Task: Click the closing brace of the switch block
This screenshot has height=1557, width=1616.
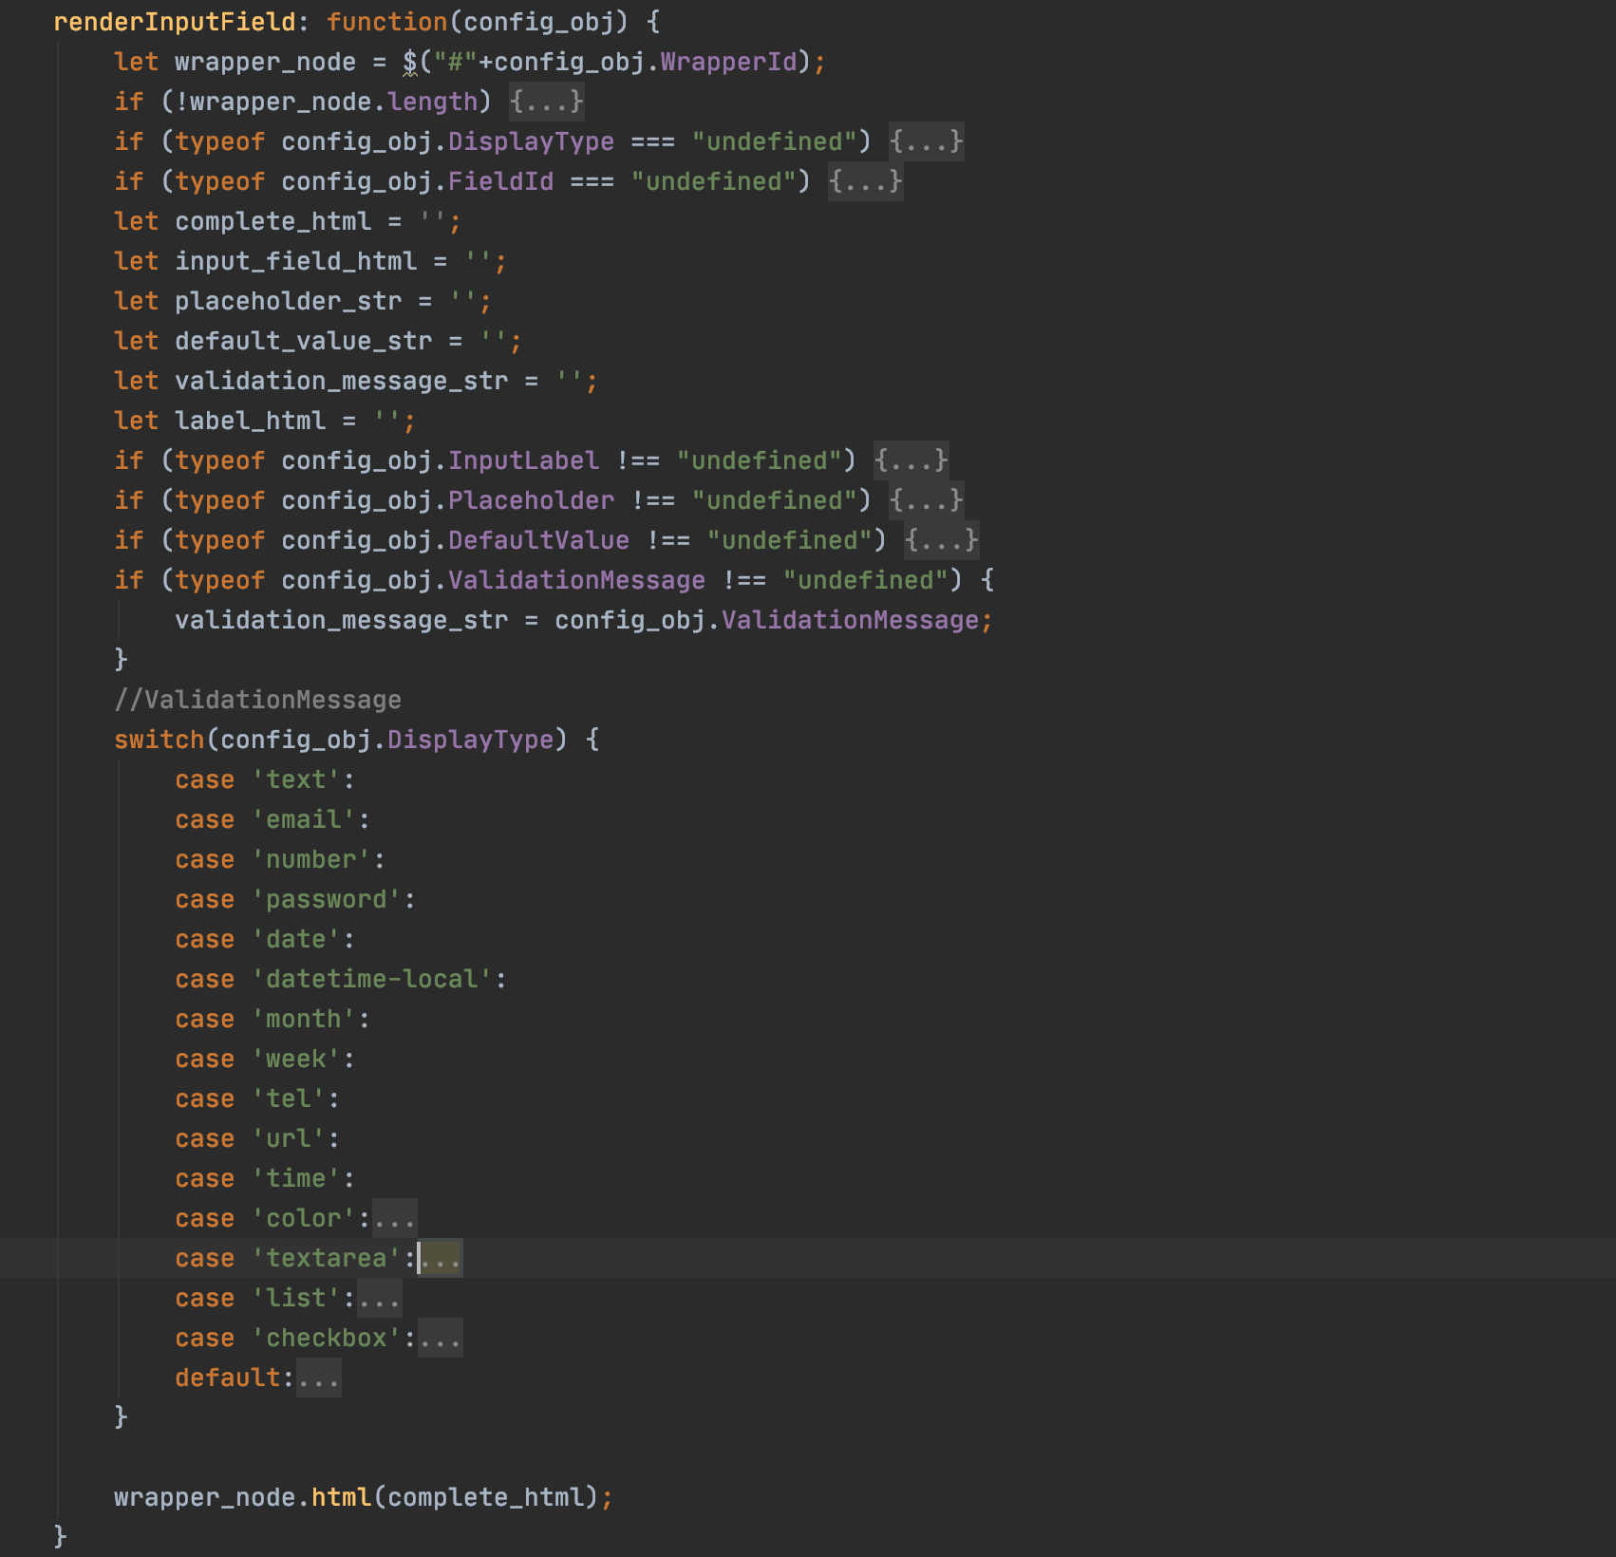Action: click(121, 1416)
